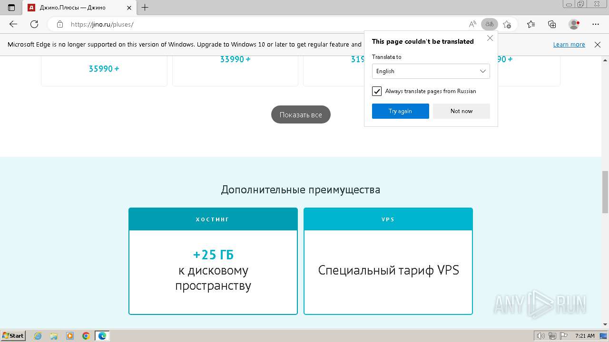Close the translation popup
This screenshot has height=342, width=609.
490,38
